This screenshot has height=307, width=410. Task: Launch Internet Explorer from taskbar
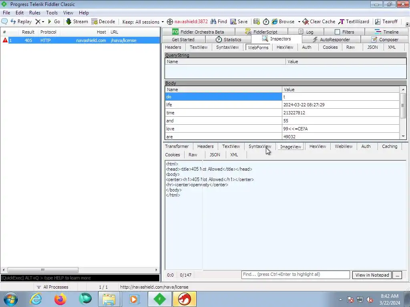click(36, 299)
